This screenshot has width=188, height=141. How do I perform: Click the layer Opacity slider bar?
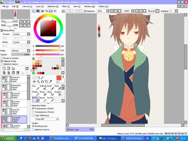21,55
